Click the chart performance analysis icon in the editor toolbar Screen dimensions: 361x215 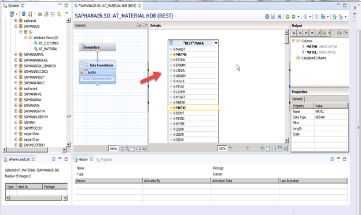[x=273, y=17]
